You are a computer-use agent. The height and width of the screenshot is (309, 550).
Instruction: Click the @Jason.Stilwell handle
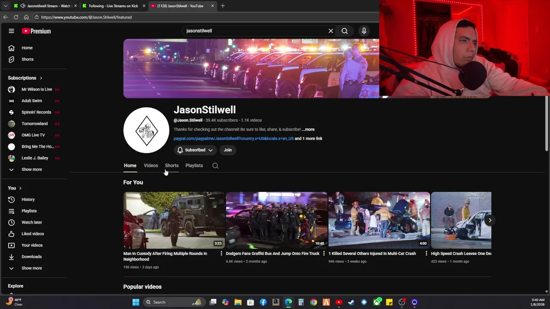point(188,120)
